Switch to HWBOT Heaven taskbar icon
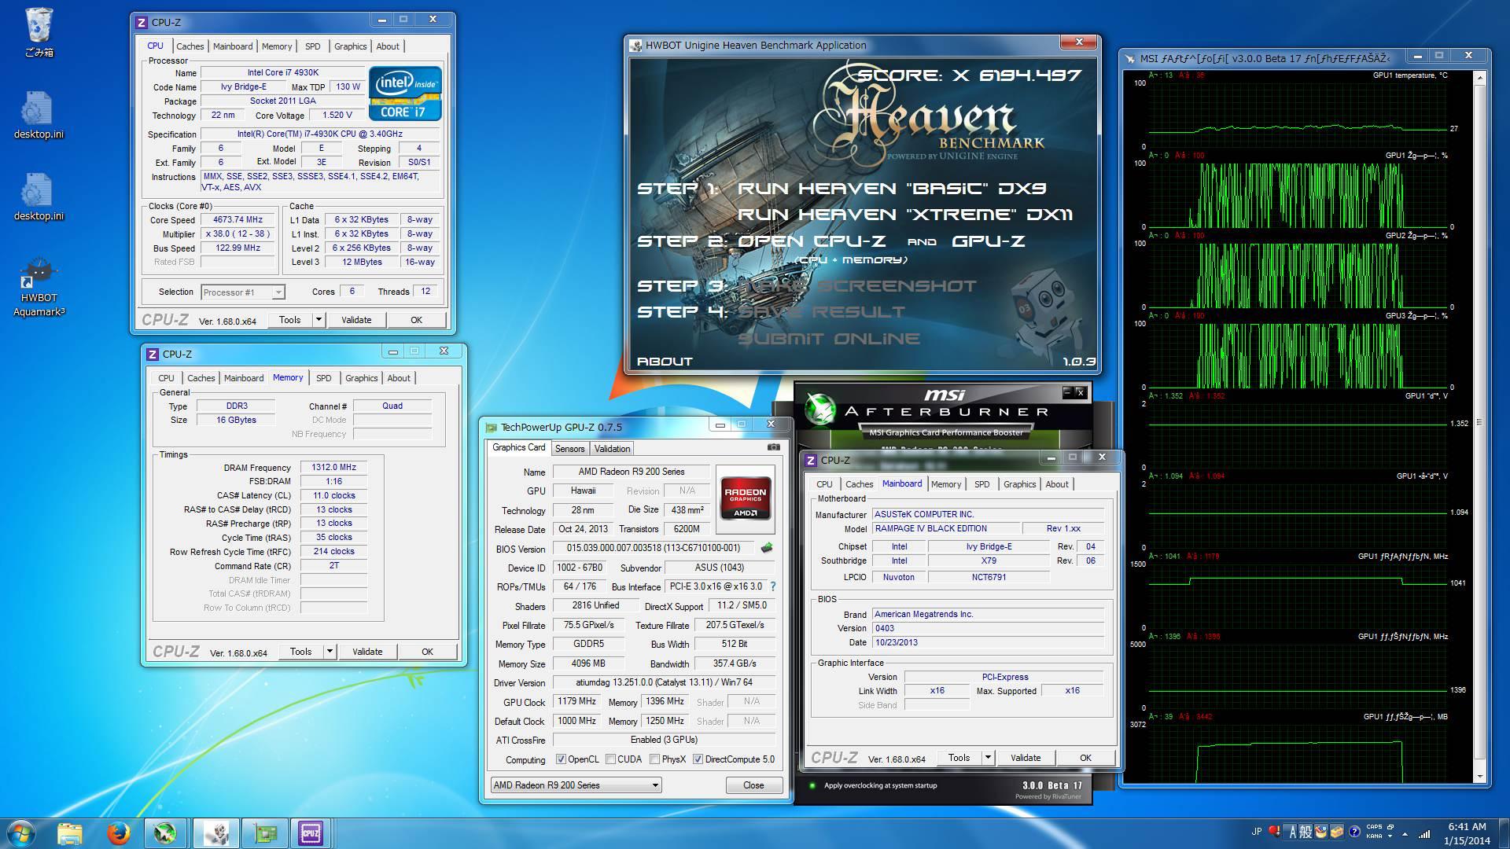 coord(215,833)
